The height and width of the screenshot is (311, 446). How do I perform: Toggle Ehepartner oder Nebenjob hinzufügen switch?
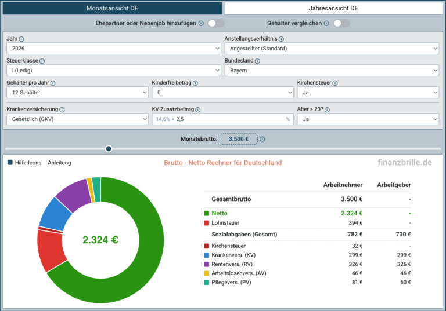point(216,23)
